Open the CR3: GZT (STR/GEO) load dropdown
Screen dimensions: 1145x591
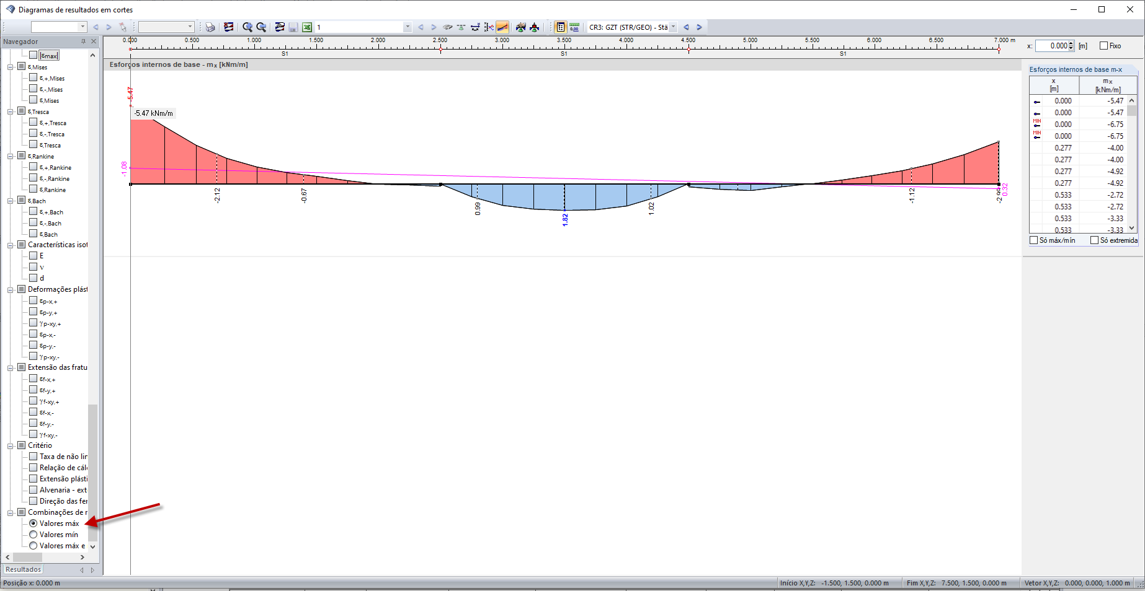click(x=673, y=27)
